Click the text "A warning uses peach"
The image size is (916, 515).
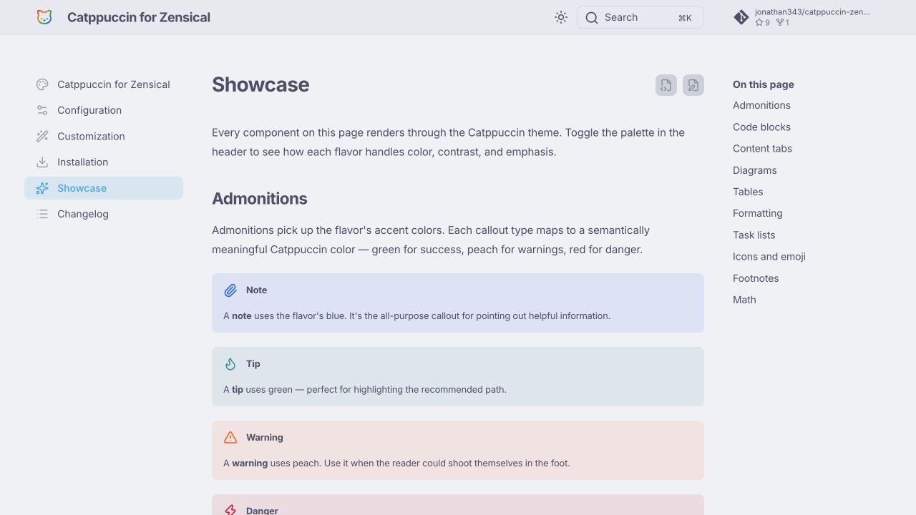396,463
